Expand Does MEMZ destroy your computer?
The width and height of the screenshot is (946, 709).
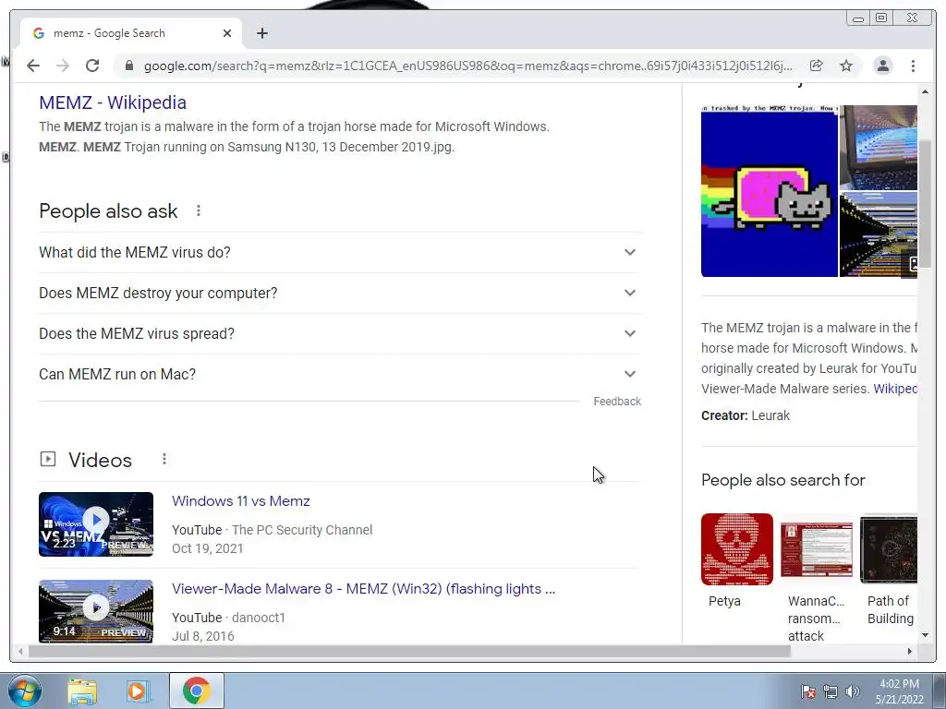(x=340, y=293)
